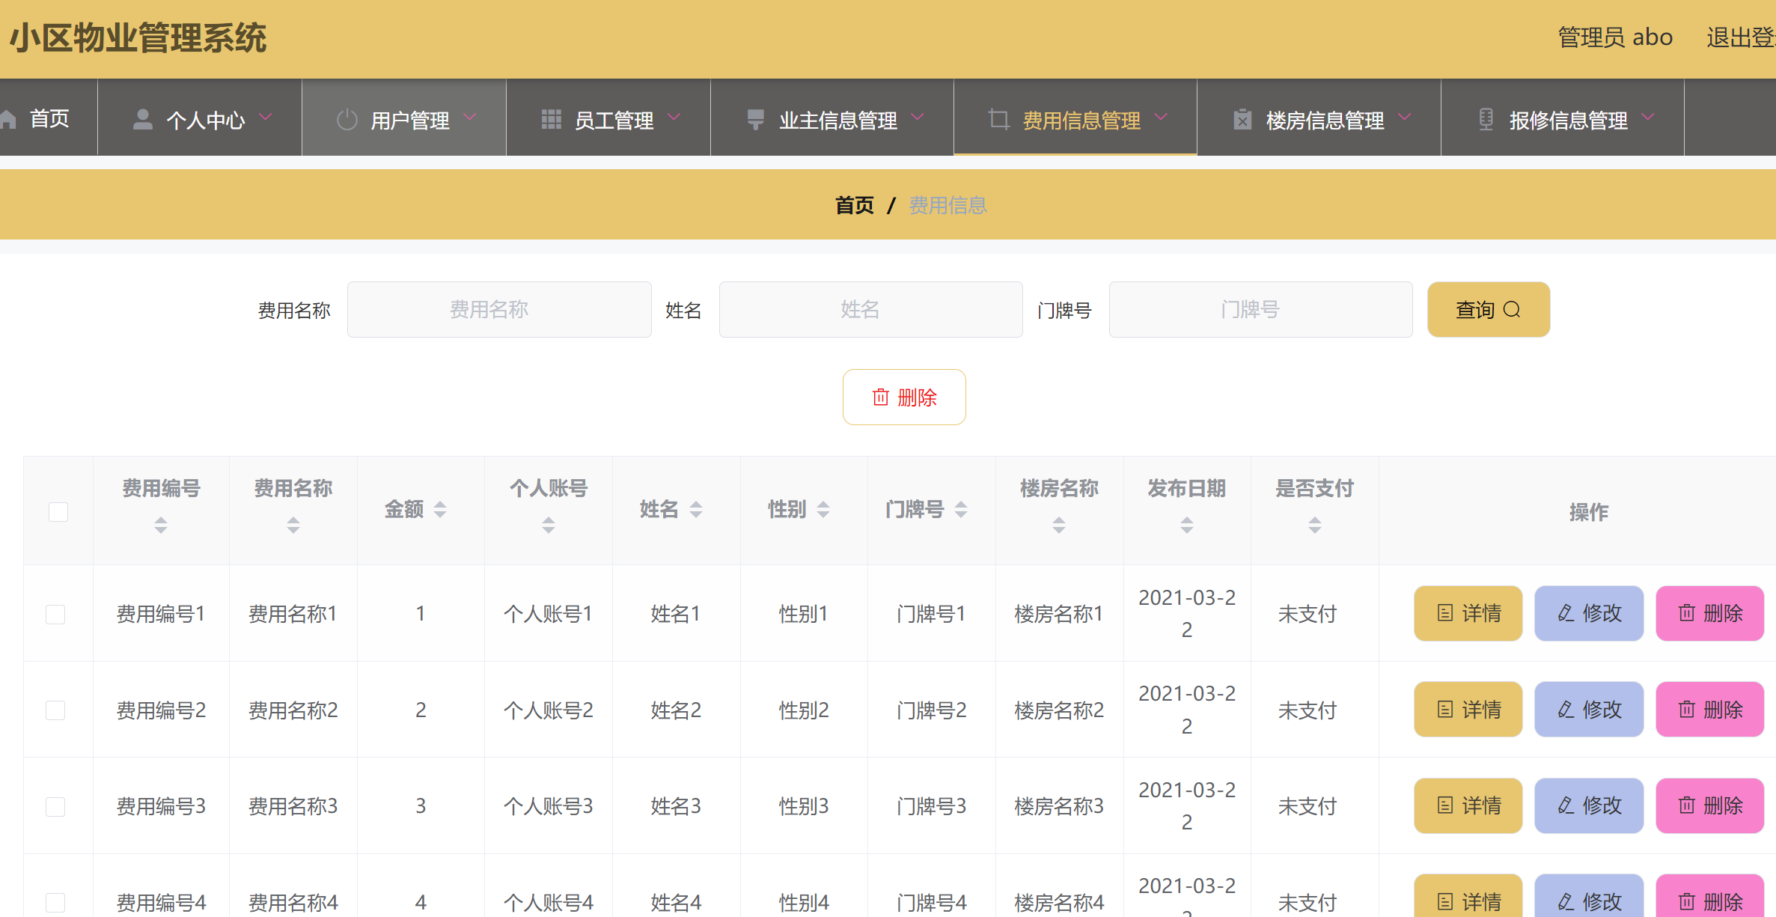Click the 查询 search button
1776x917 pixels.
pyautogui.click(x=1488, y=309)
